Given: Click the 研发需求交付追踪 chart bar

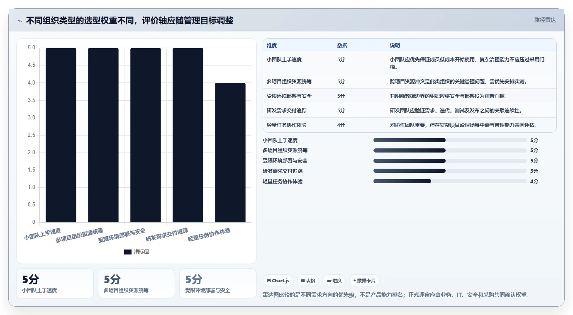Looking at the screenshot, I should pyautogui.click(x=188, y=135).
